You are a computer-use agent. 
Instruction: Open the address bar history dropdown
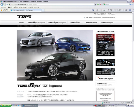point(95,4)
